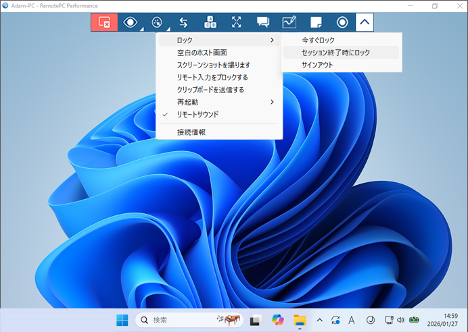Expand the 再起動 submenu arrow
Image resolution: width=468 pixels, height=332 pixels.
click(272, 102)
